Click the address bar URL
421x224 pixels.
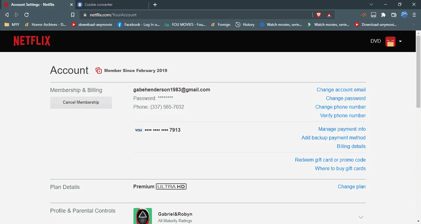pyautogui.click(x=113, y=15)
